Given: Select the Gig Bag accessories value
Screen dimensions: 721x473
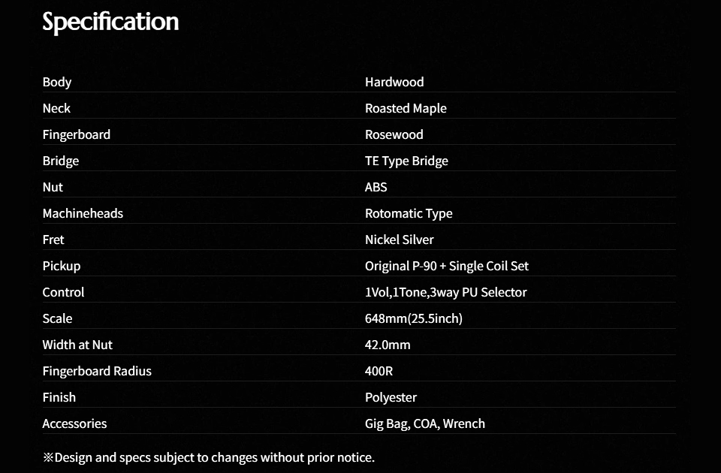Looking at the screenshot, I should (x=425, y=423).
